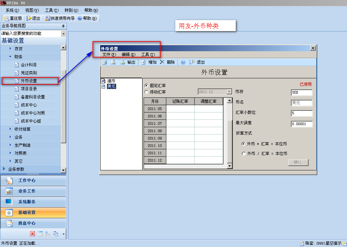Click the red square icon at sidebar bottom
347x247 pixels.
point(32,234)
